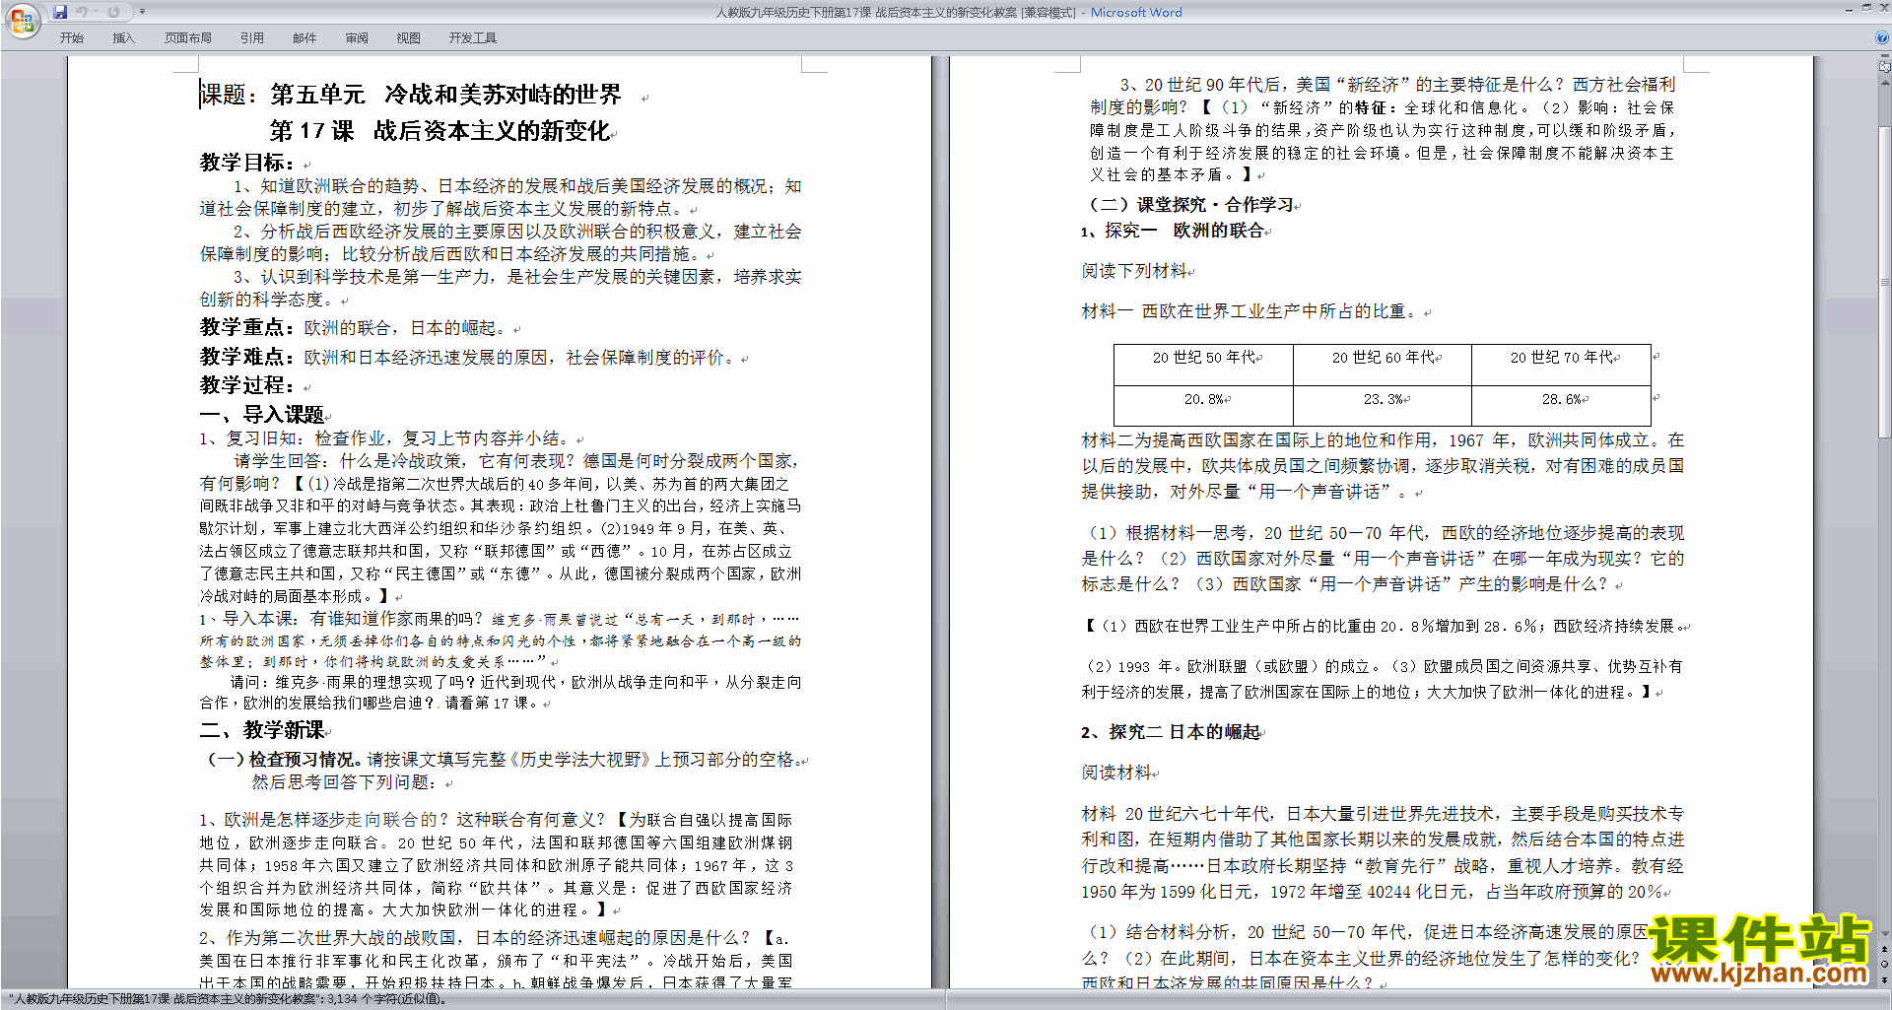
Task: Click table cell 23.3%
Action: 1383,405
